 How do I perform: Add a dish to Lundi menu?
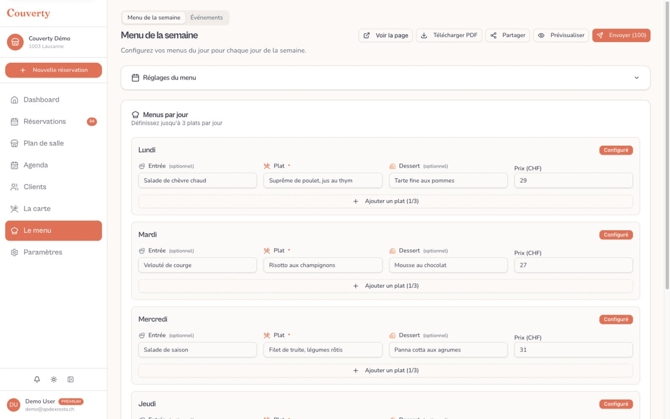(x=386, y=202)
